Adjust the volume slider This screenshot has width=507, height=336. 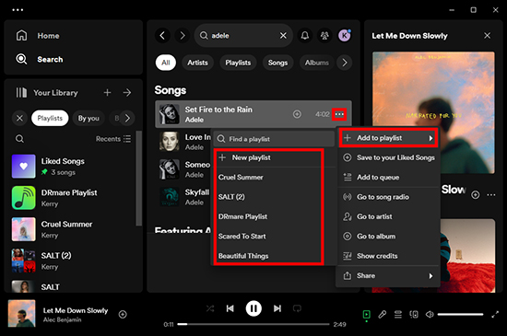pyautogui.click(x=460, y=315)
